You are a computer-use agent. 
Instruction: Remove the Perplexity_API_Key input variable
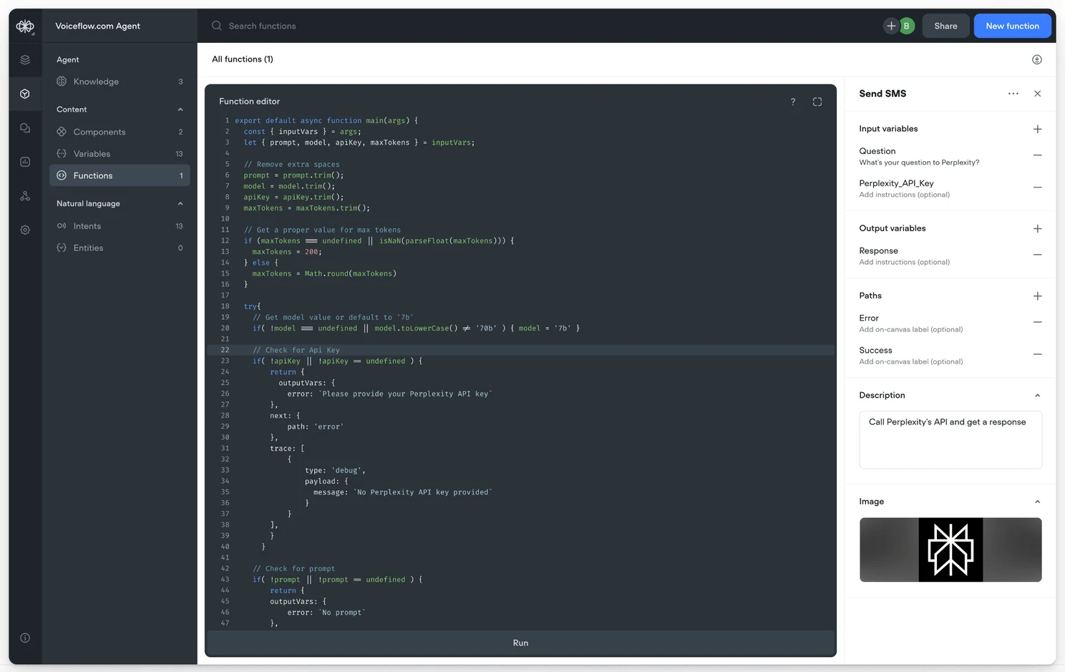[1038, 188]
